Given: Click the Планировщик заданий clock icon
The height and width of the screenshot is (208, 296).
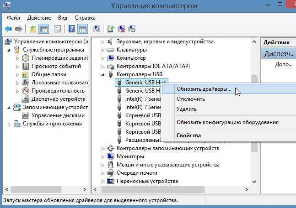Looking at the screenshot, I should (x=26, y=58).
